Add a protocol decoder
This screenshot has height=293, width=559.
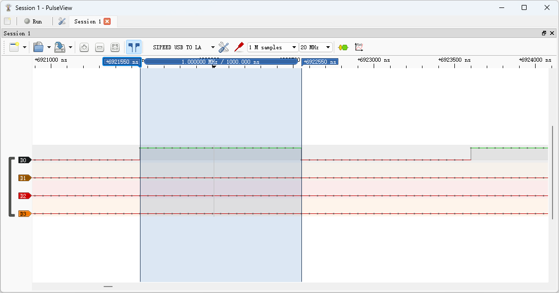tap(343, 47)
